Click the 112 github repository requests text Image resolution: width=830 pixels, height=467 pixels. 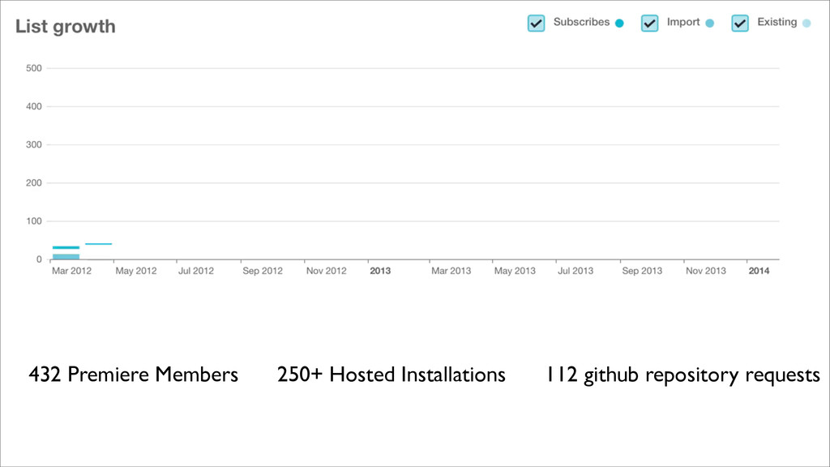click(x=681, y=375)
